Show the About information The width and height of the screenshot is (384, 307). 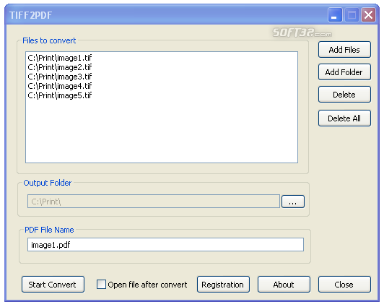[x=284, y=285]
